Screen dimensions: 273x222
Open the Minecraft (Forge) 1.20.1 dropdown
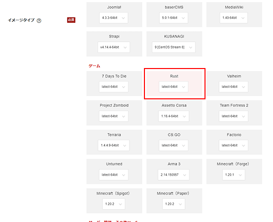pyautogui.click(x=234, y=175)
